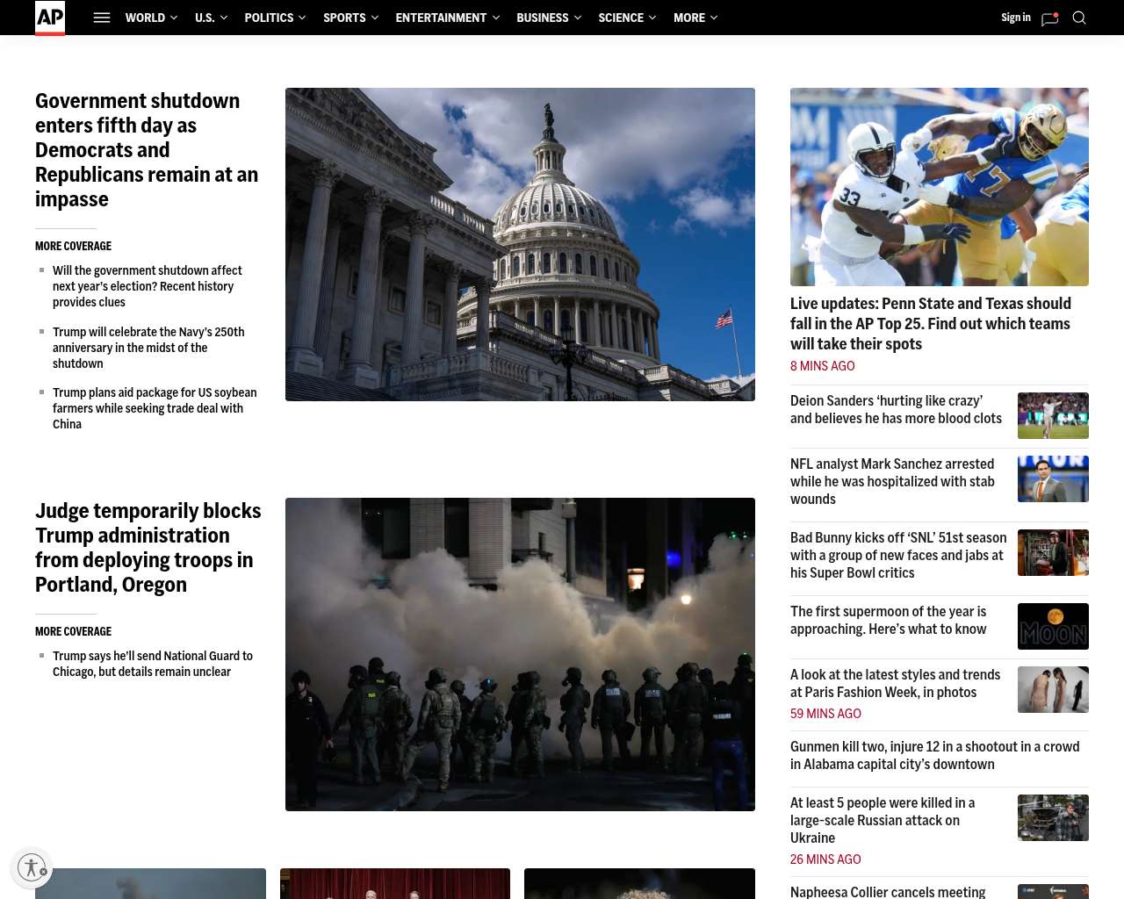Open the notifications chat icon
This screenshot has width=1124, height=899.
[1049, 18]
